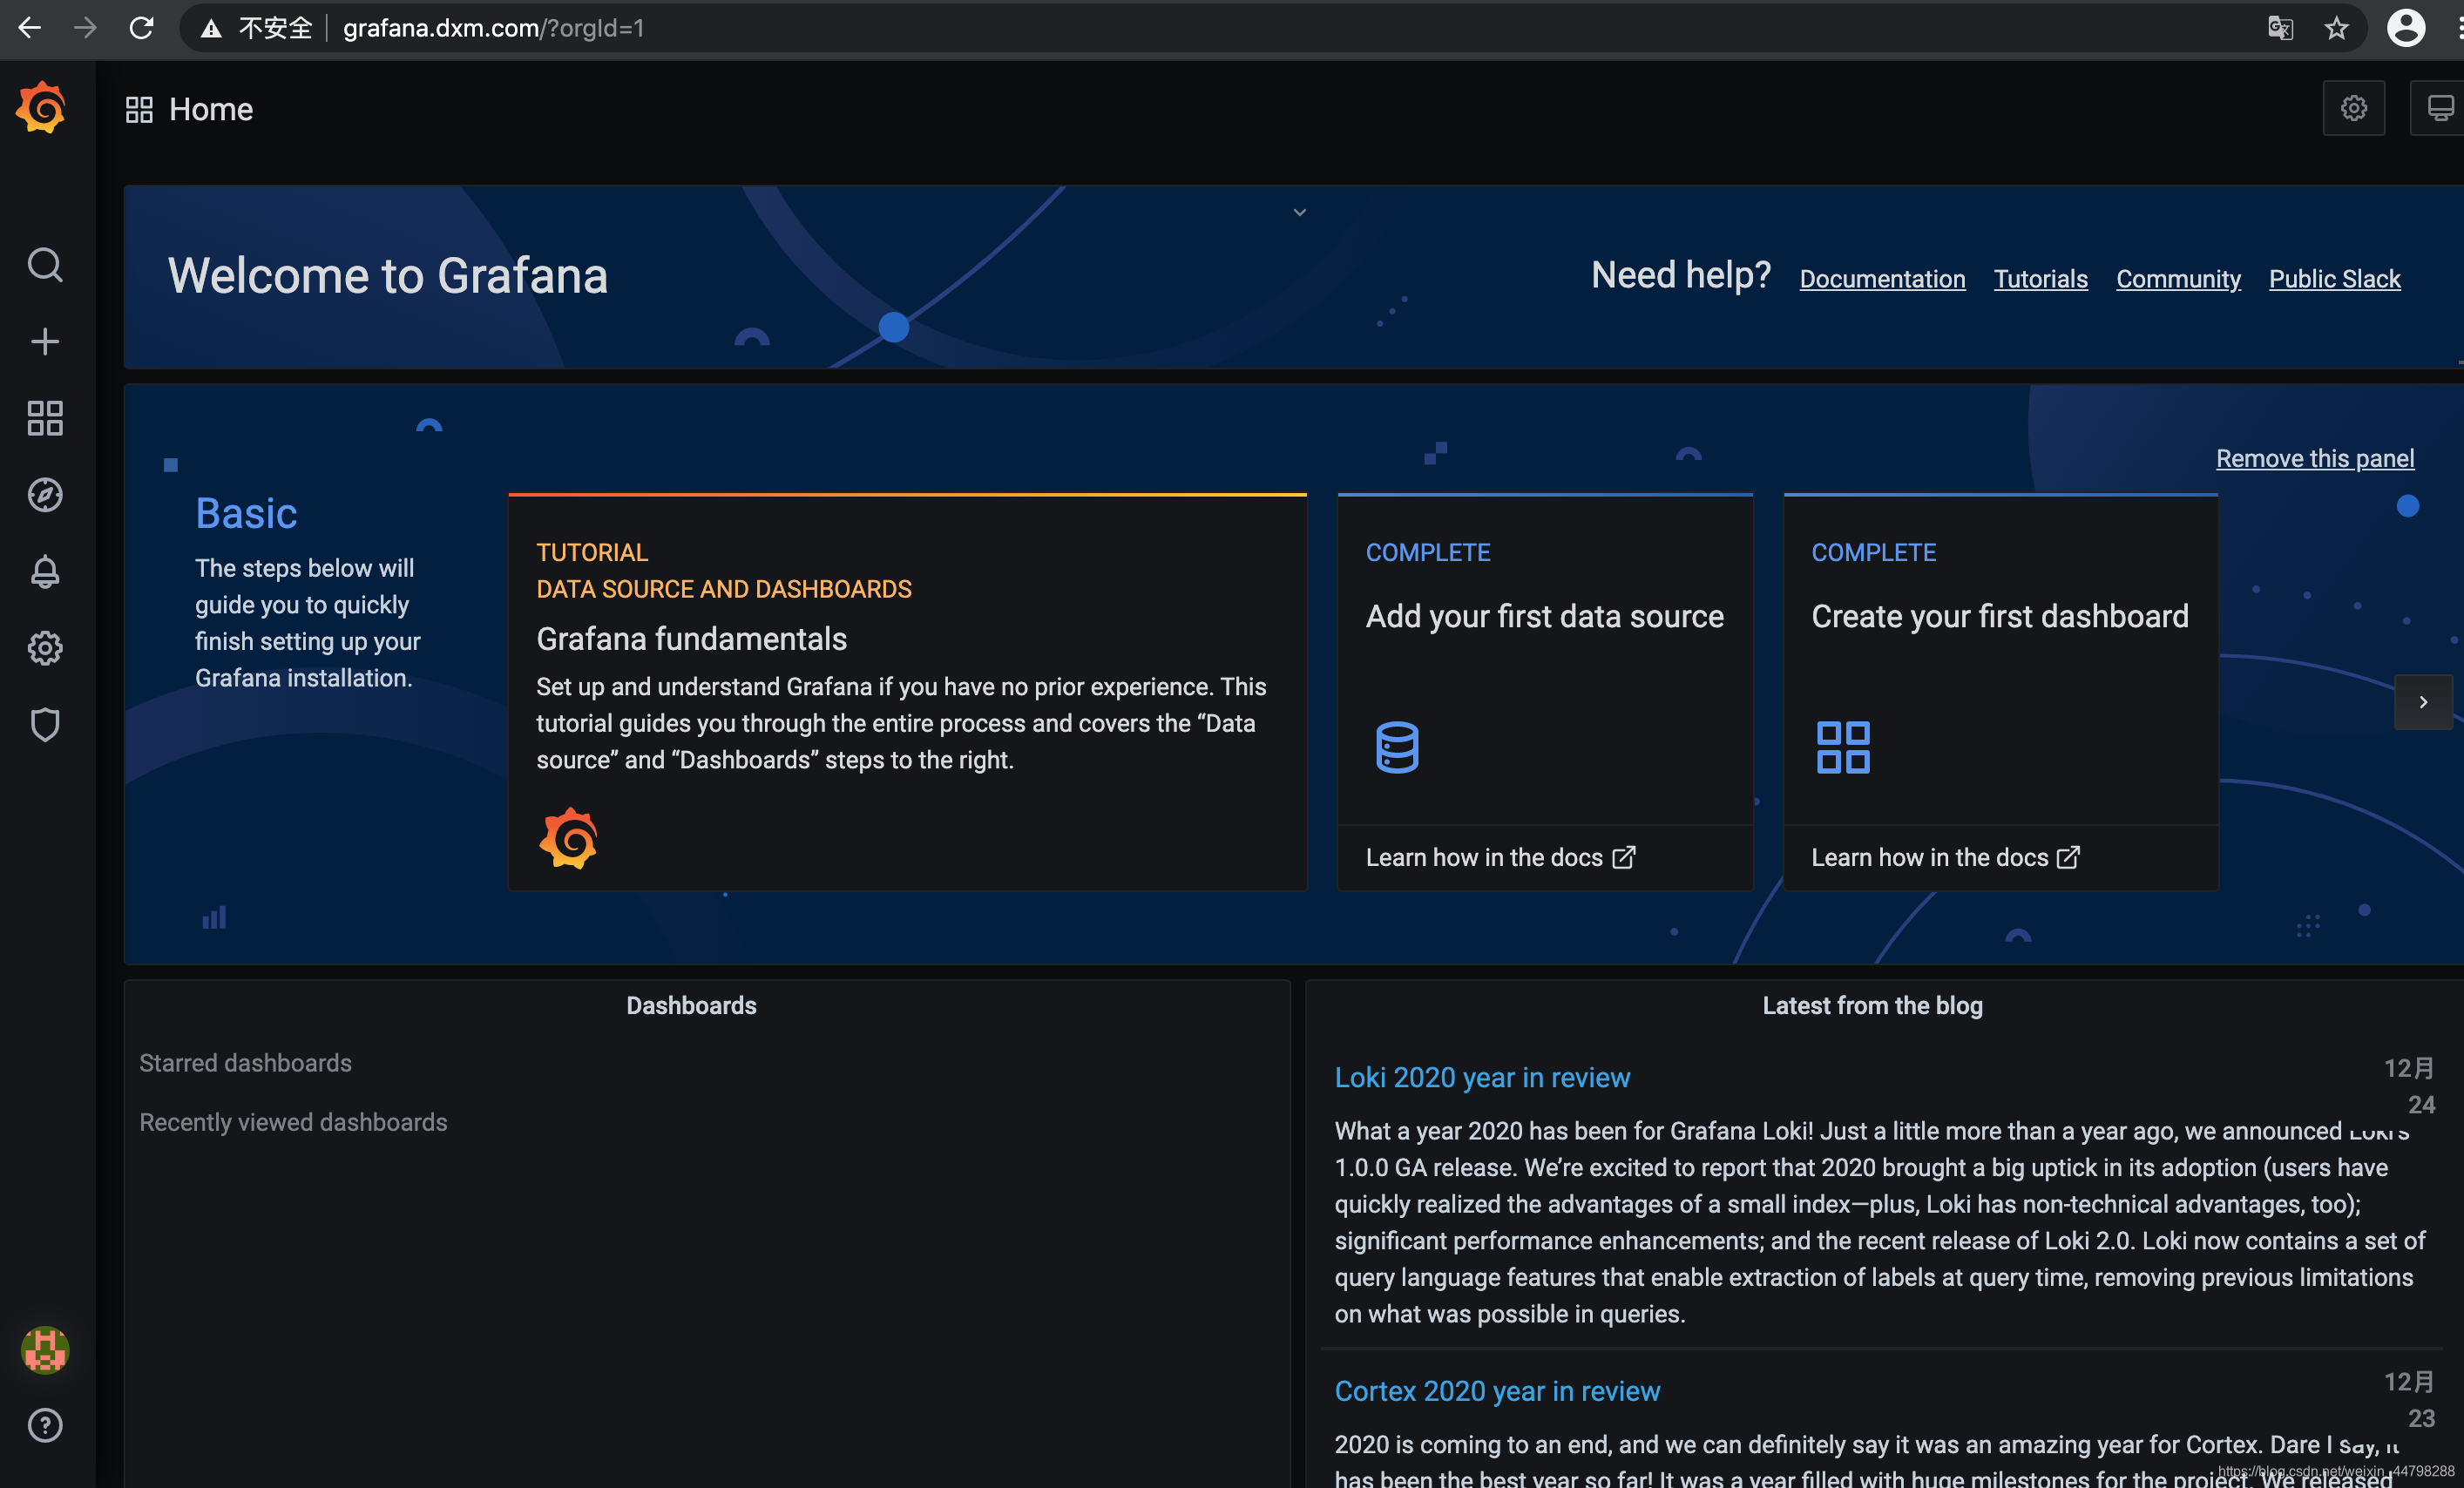Click the Remove this panel link
Viewport: 2464px width, 1488px height.
2314,458
